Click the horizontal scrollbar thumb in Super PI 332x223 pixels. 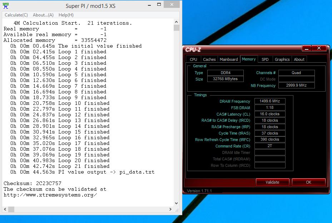[x=11, y=209]
